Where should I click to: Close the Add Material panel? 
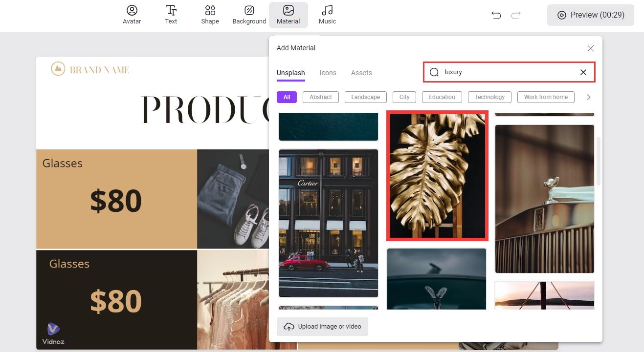pos(590,48)
